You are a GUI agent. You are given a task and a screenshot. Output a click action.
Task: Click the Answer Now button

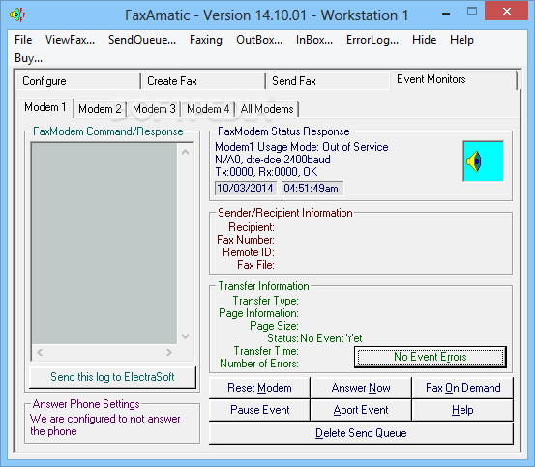pyautogui.click(x=361, y=388)
